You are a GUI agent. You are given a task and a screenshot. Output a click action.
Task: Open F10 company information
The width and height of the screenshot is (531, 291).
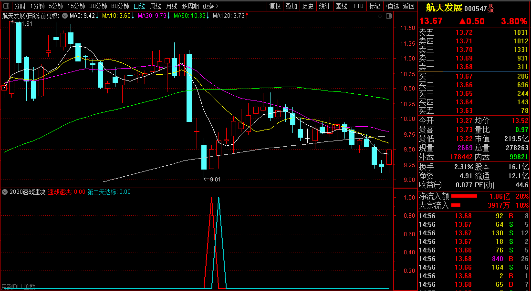(358, 6)
